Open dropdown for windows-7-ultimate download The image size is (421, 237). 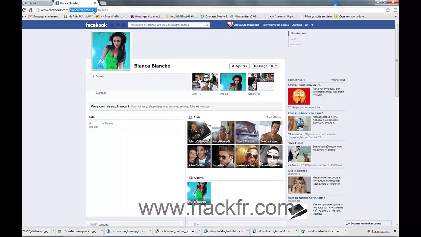[x=345, y=231]
